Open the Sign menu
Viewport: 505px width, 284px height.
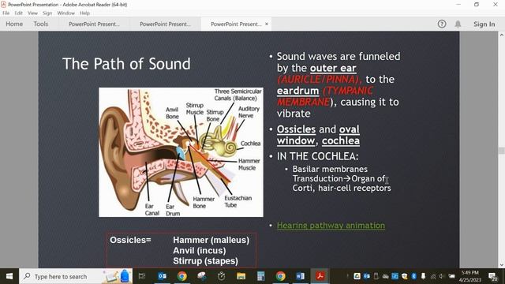point(47,13)
